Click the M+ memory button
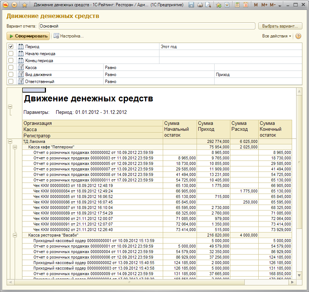This screenshot has height=292, width=309. pyautogui.click(x=264, y=5)
